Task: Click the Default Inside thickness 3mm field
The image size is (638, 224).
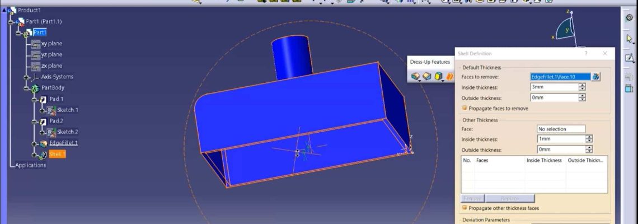Action: click(x=555, y=87)
